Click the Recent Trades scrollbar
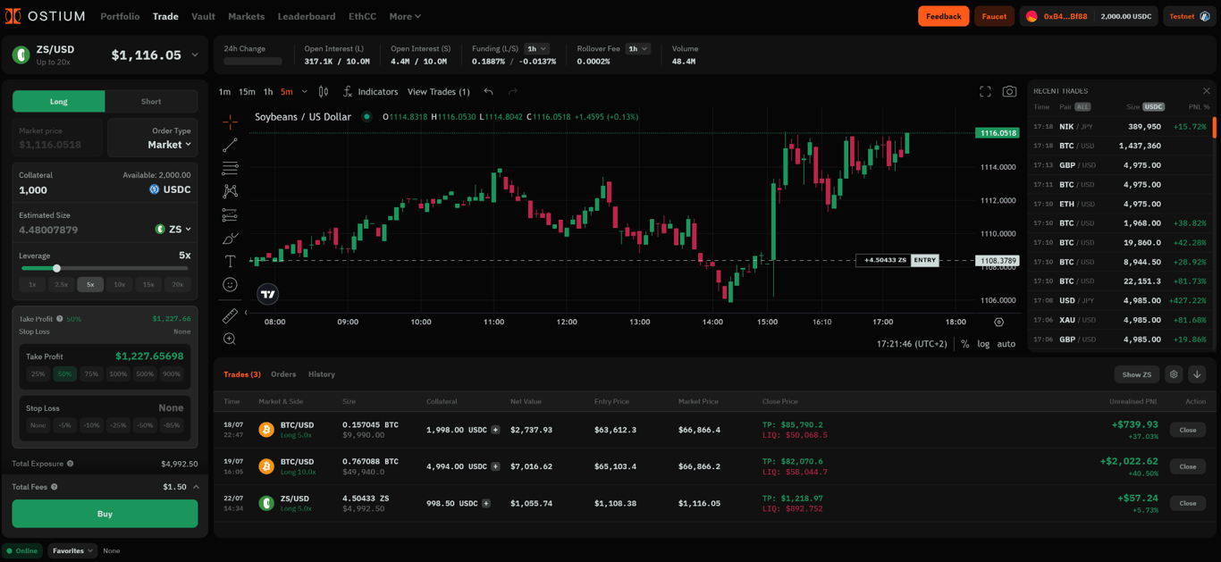 tap(1214, 127)
